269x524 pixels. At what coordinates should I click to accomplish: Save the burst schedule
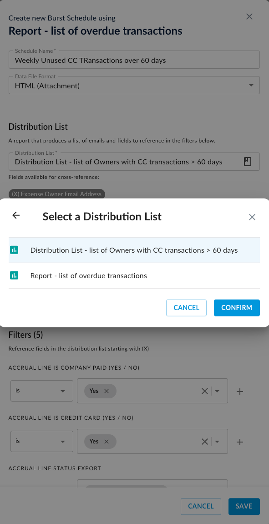point(244,506)
